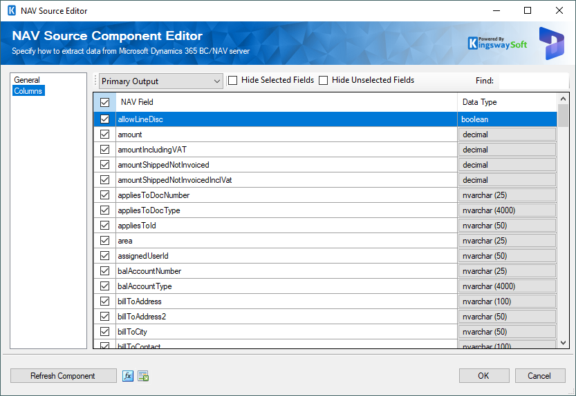Uncheck the assignedUserId checkbox
576x396 pixels.
[104, 255]
